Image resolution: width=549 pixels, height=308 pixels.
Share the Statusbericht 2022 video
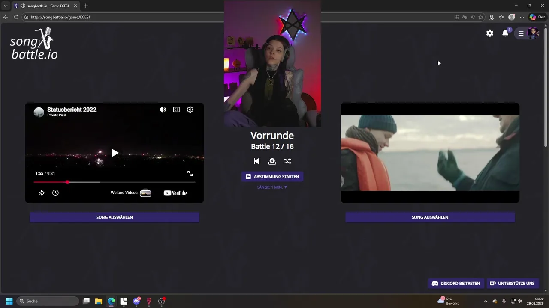point(42,193)
